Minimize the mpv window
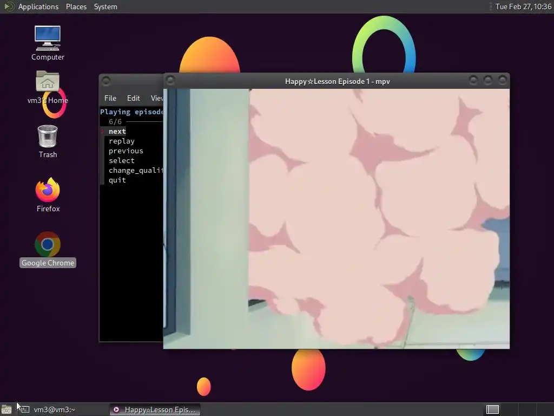The width and height of the screenshot is (554, 416). tap(473, 80)
